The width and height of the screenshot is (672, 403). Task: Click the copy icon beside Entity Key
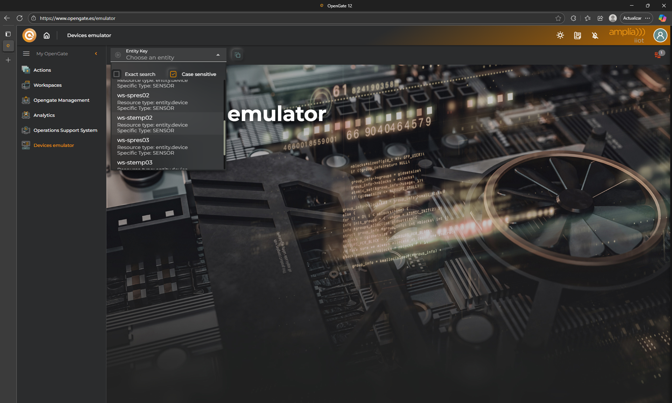(x=237, y=55)
